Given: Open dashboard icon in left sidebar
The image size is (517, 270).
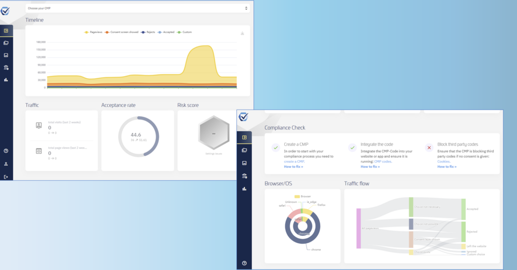Looking at the screenshot, I should pyautogui.click(x=6, y=31).
